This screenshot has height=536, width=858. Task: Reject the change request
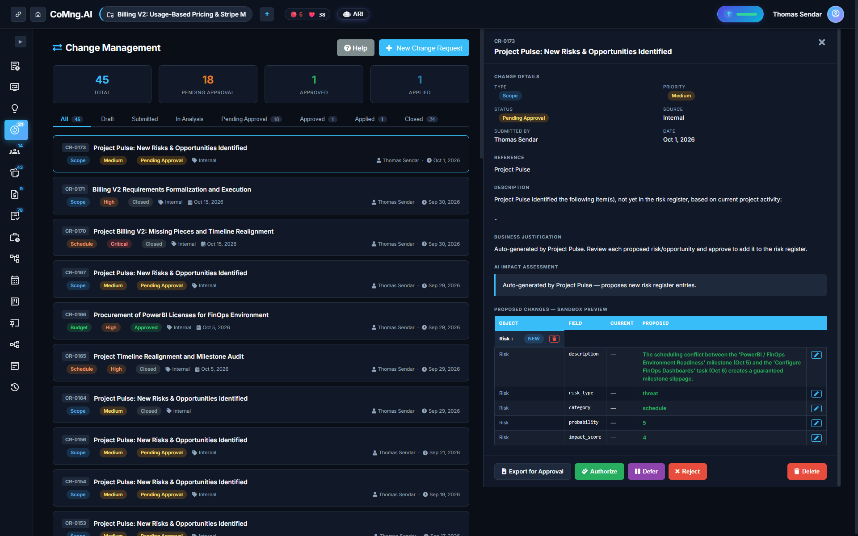tap(687, 471)
